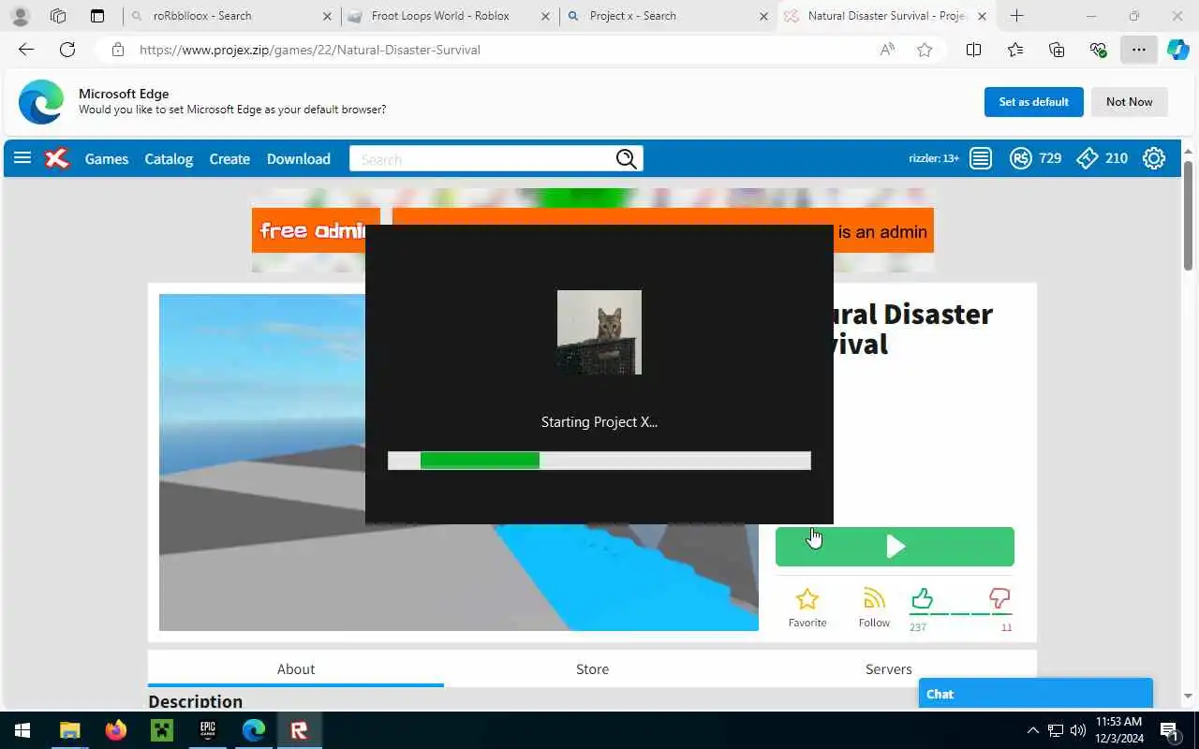Open the tickets balance icon
1199x749 pixels.
pos(1087,158)
